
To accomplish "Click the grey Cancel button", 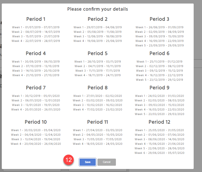I will coord(107,162).
